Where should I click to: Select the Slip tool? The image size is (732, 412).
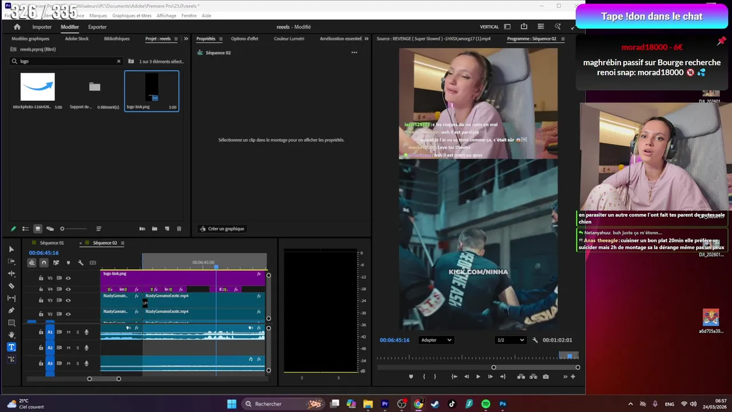[x=11, y=298]
